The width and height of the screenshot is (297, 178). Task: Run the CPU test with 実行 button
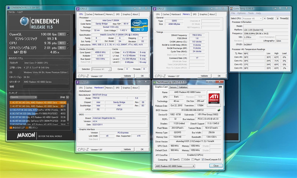pyautogui.click(x=62, y=43)
